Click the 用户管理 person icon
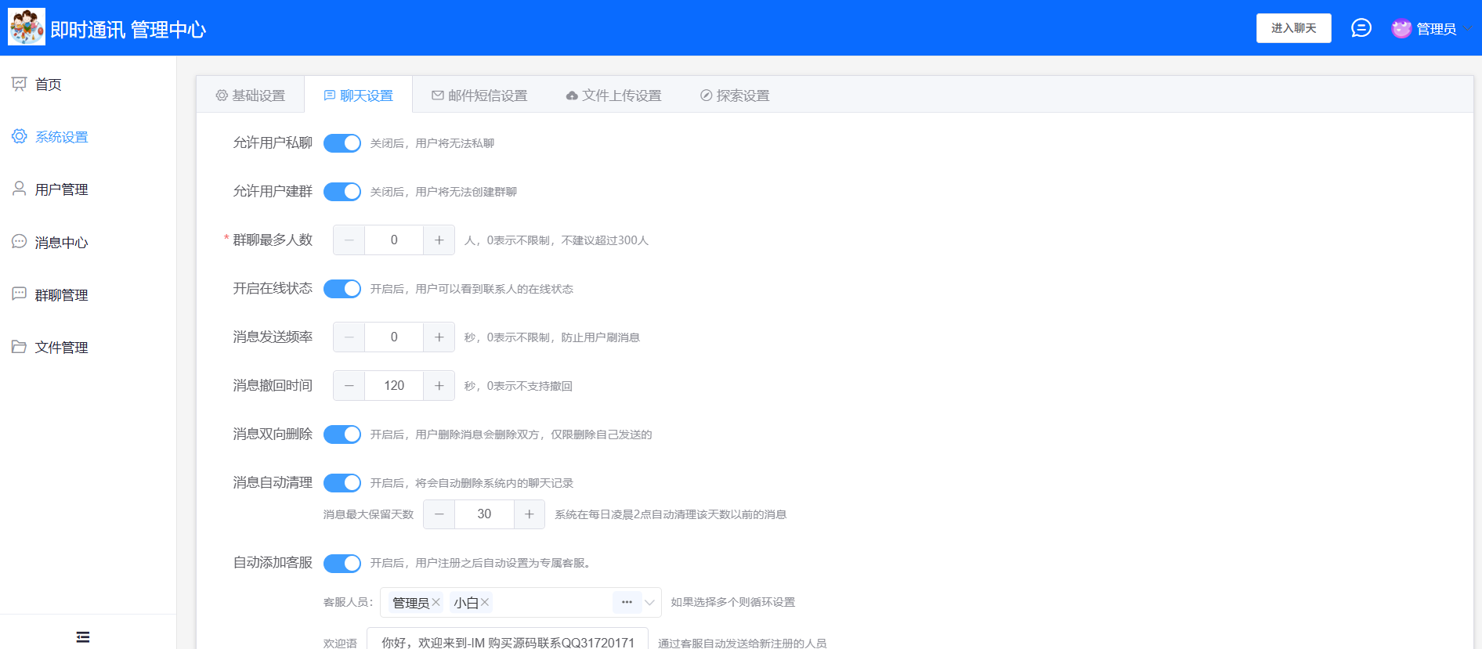 [19, 189]
